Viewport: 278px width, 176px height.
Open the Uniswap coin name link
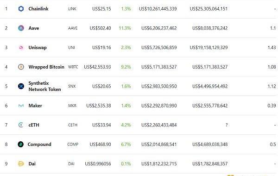[x=38, y=48]
